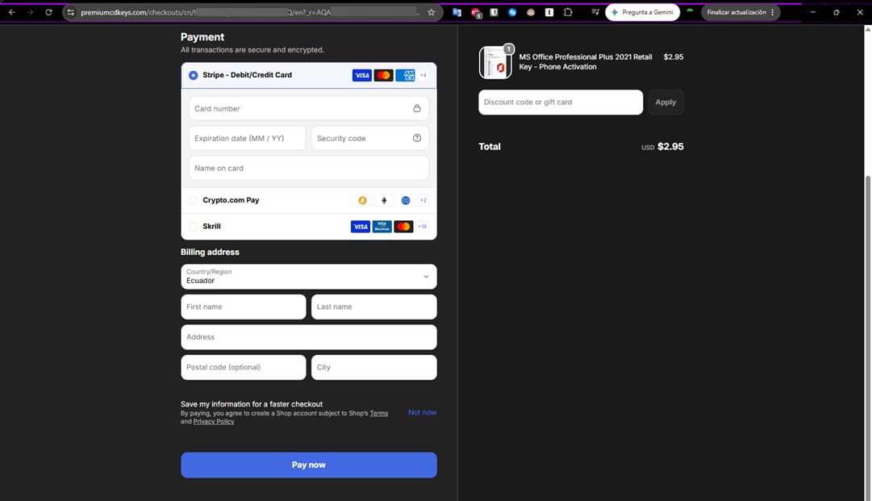This screenshot has width=872, height=501.
Task: Click the Skrill Visa logo
Action: click(x=361, y=227)
